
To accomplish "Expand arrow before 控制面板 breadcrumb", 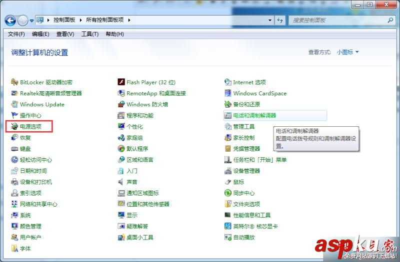I will tap(48, 20).
